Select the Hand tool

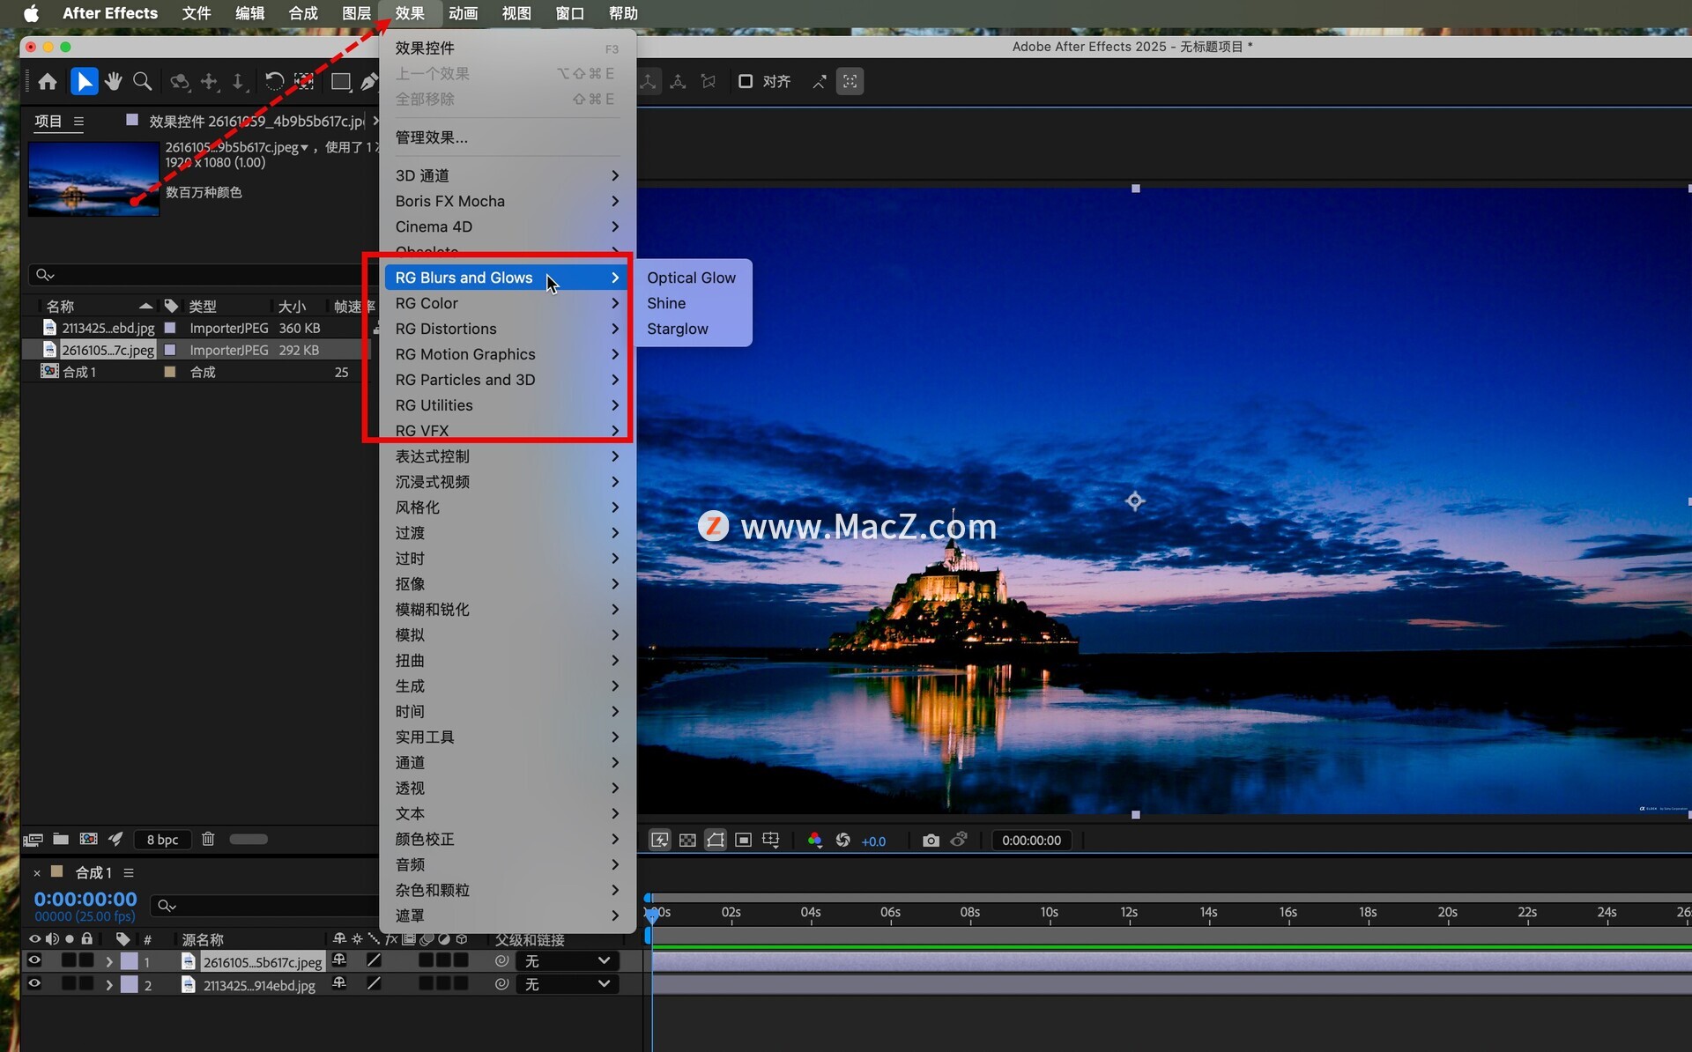pyautogui.click(x=113, y=82)
